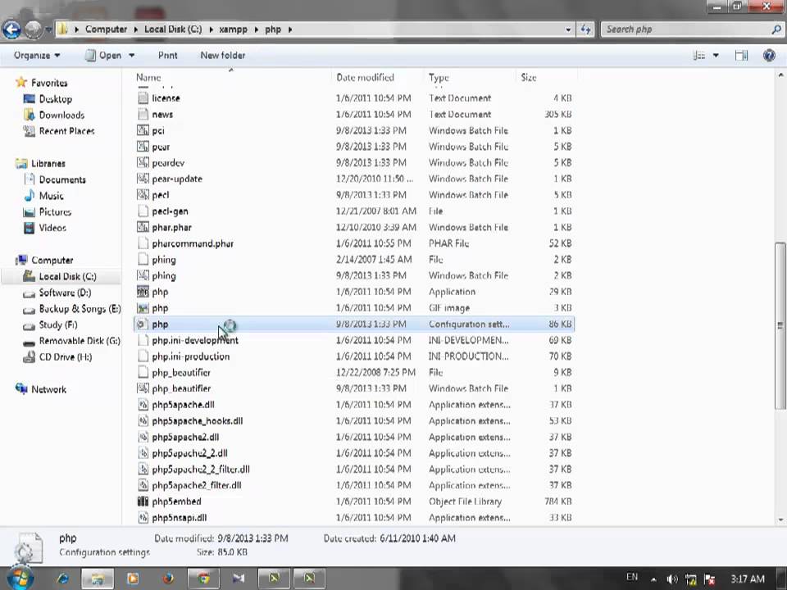Expand the arrow after php breadcrumb
This screenshot has height=590, width=787.
pyautogui.click(x=290, y=29)
